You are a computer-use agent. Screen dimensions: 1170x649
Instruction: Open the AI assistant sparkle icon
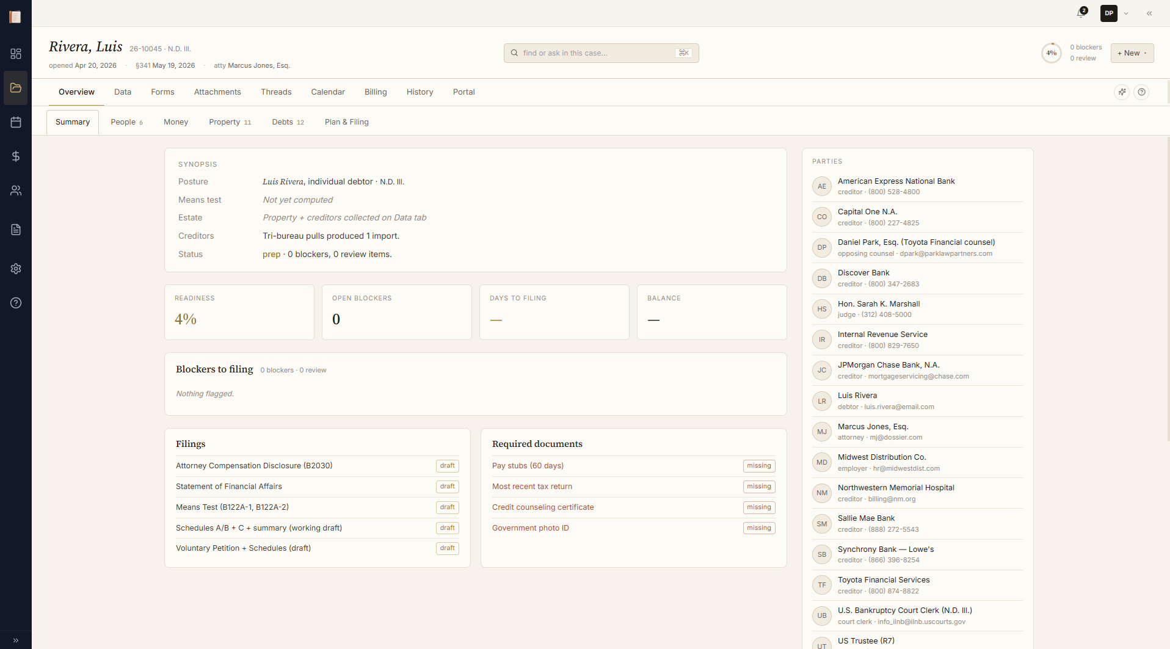point(1122,92)
